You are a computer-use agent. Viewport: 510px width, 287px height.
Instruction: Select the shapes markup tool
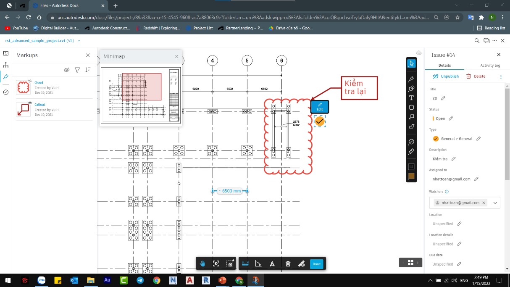coord(411,88)
